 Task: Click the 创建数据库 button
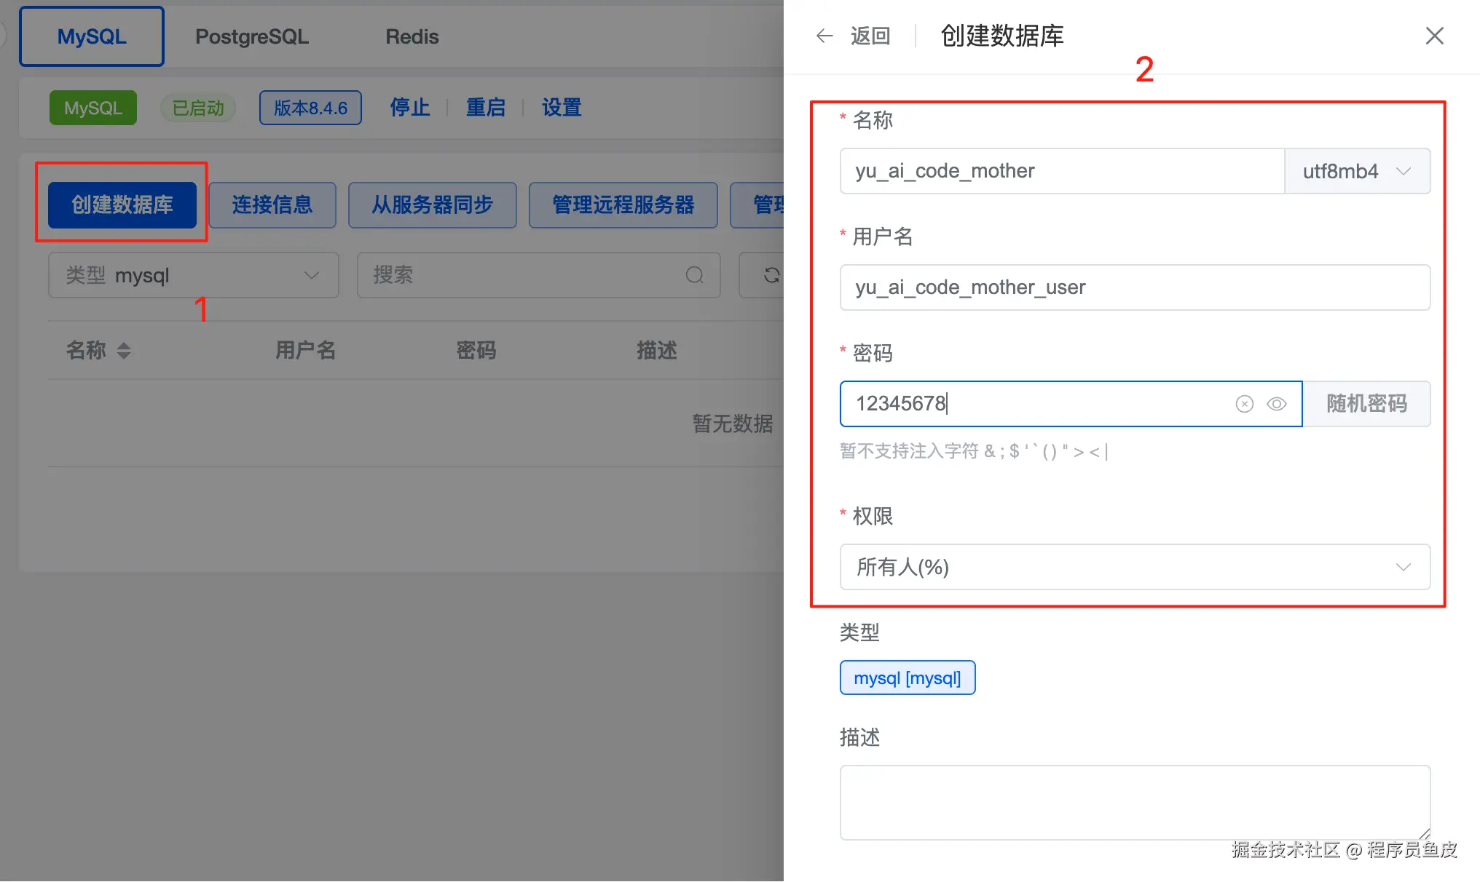coord(122,205)
